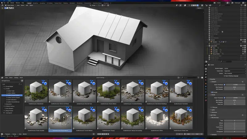This screenshot has height=139, width=247.
Task: Switch to the Modeling workspace tab
Action: 36,3
